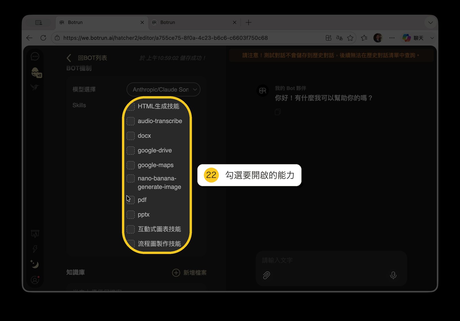Click the BOT機制 section heading
460x321 pixels.
[x=79, y=68]
